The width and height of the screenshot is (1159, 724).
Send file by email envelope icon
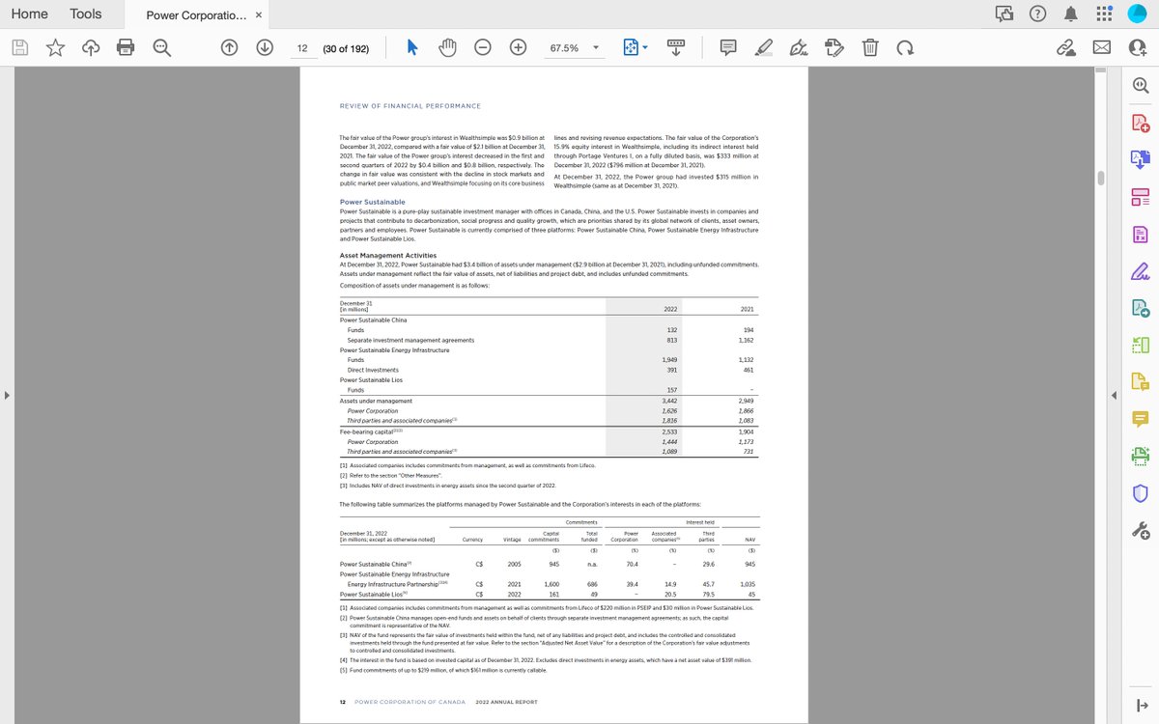click(1102, 47)
